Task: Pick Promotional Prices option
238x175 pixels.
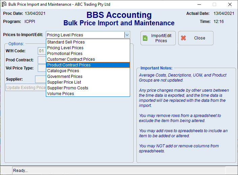Action: tap(65, 54)
